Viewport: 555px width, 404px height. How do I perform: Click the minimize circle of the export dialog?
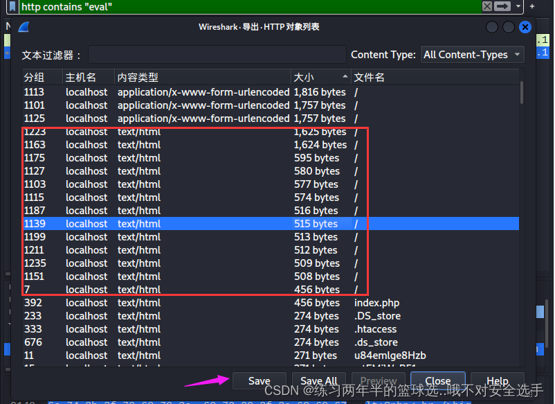pos(491,26)
